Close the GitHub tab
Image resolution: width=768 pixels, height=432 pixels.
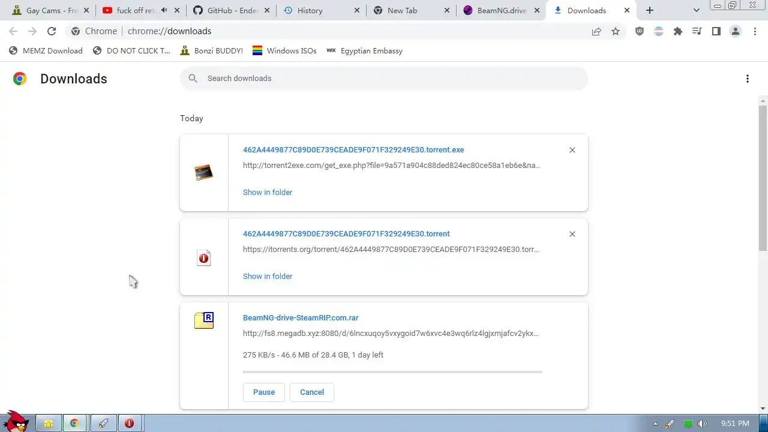click(267, 10)
